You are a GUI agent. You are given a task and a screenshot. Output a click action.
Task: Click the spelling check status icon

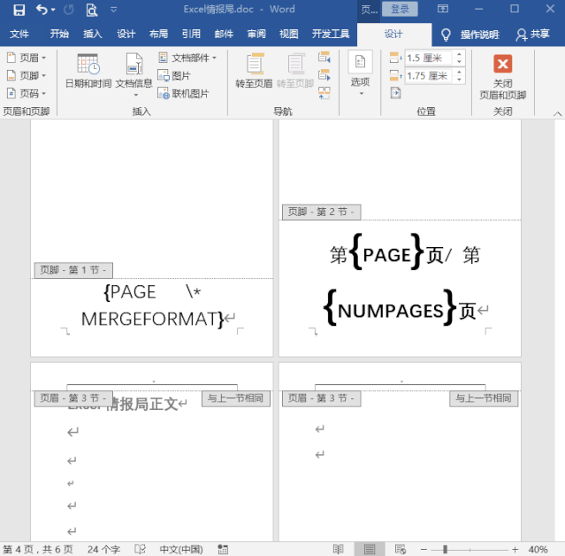click(141, 550)
